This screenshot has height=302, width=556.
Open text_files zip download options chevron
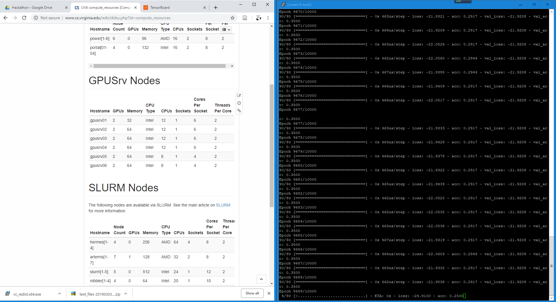tap(126, 294)
